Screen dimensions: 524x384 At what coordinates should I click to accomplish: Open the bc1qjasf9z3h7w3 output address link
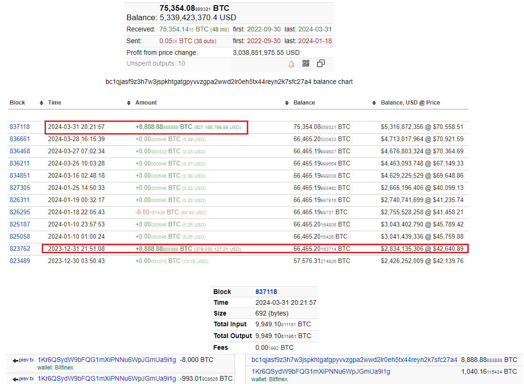[x=354, y=360]
